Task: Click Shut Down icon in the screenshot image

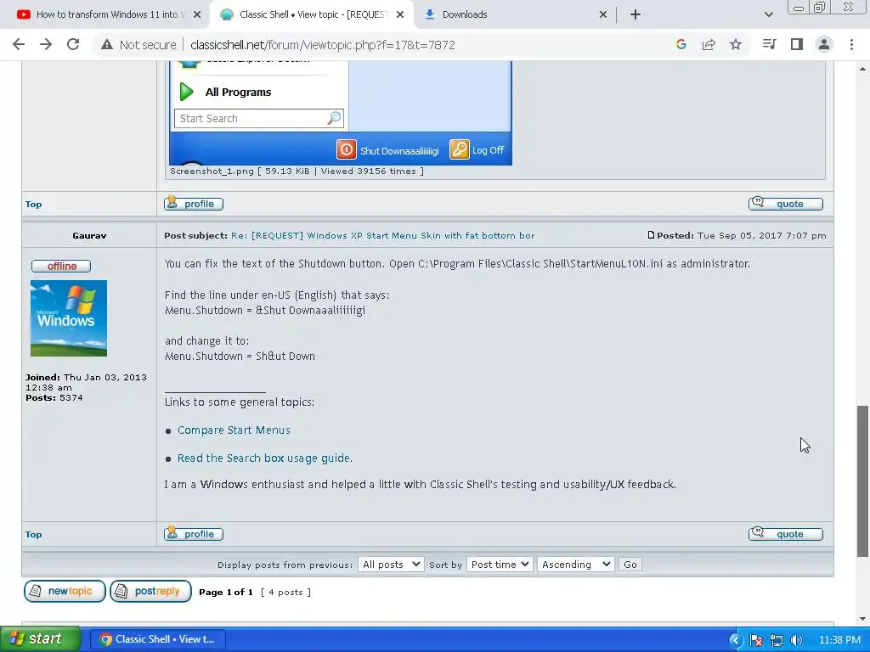Action: click(x=347, y=149)
